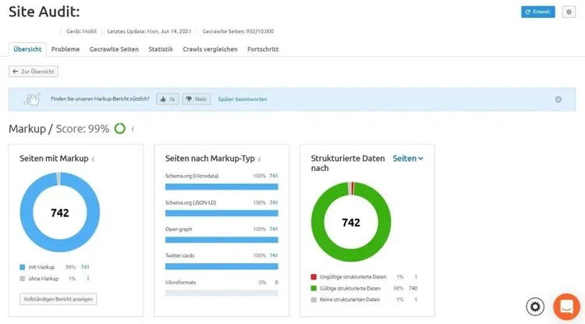Click the gray Keine strukturierten Daten swatch

(x=314, y=300)
